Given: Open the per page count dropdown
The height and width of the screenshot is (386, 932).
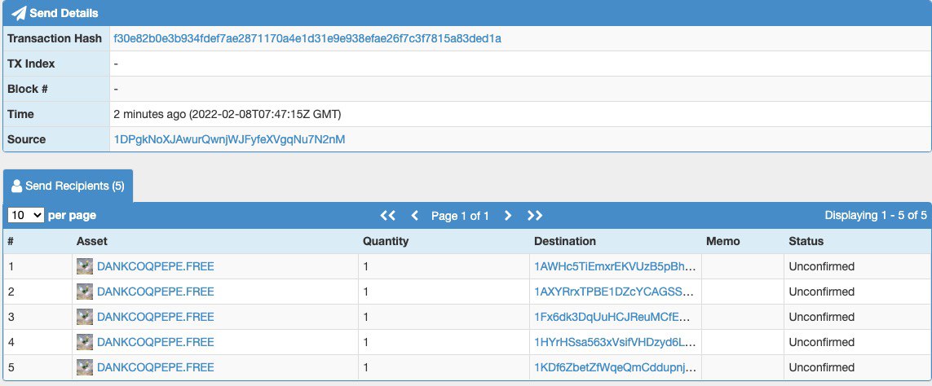Looking at the screenshot, I should (x=26, y=215).
